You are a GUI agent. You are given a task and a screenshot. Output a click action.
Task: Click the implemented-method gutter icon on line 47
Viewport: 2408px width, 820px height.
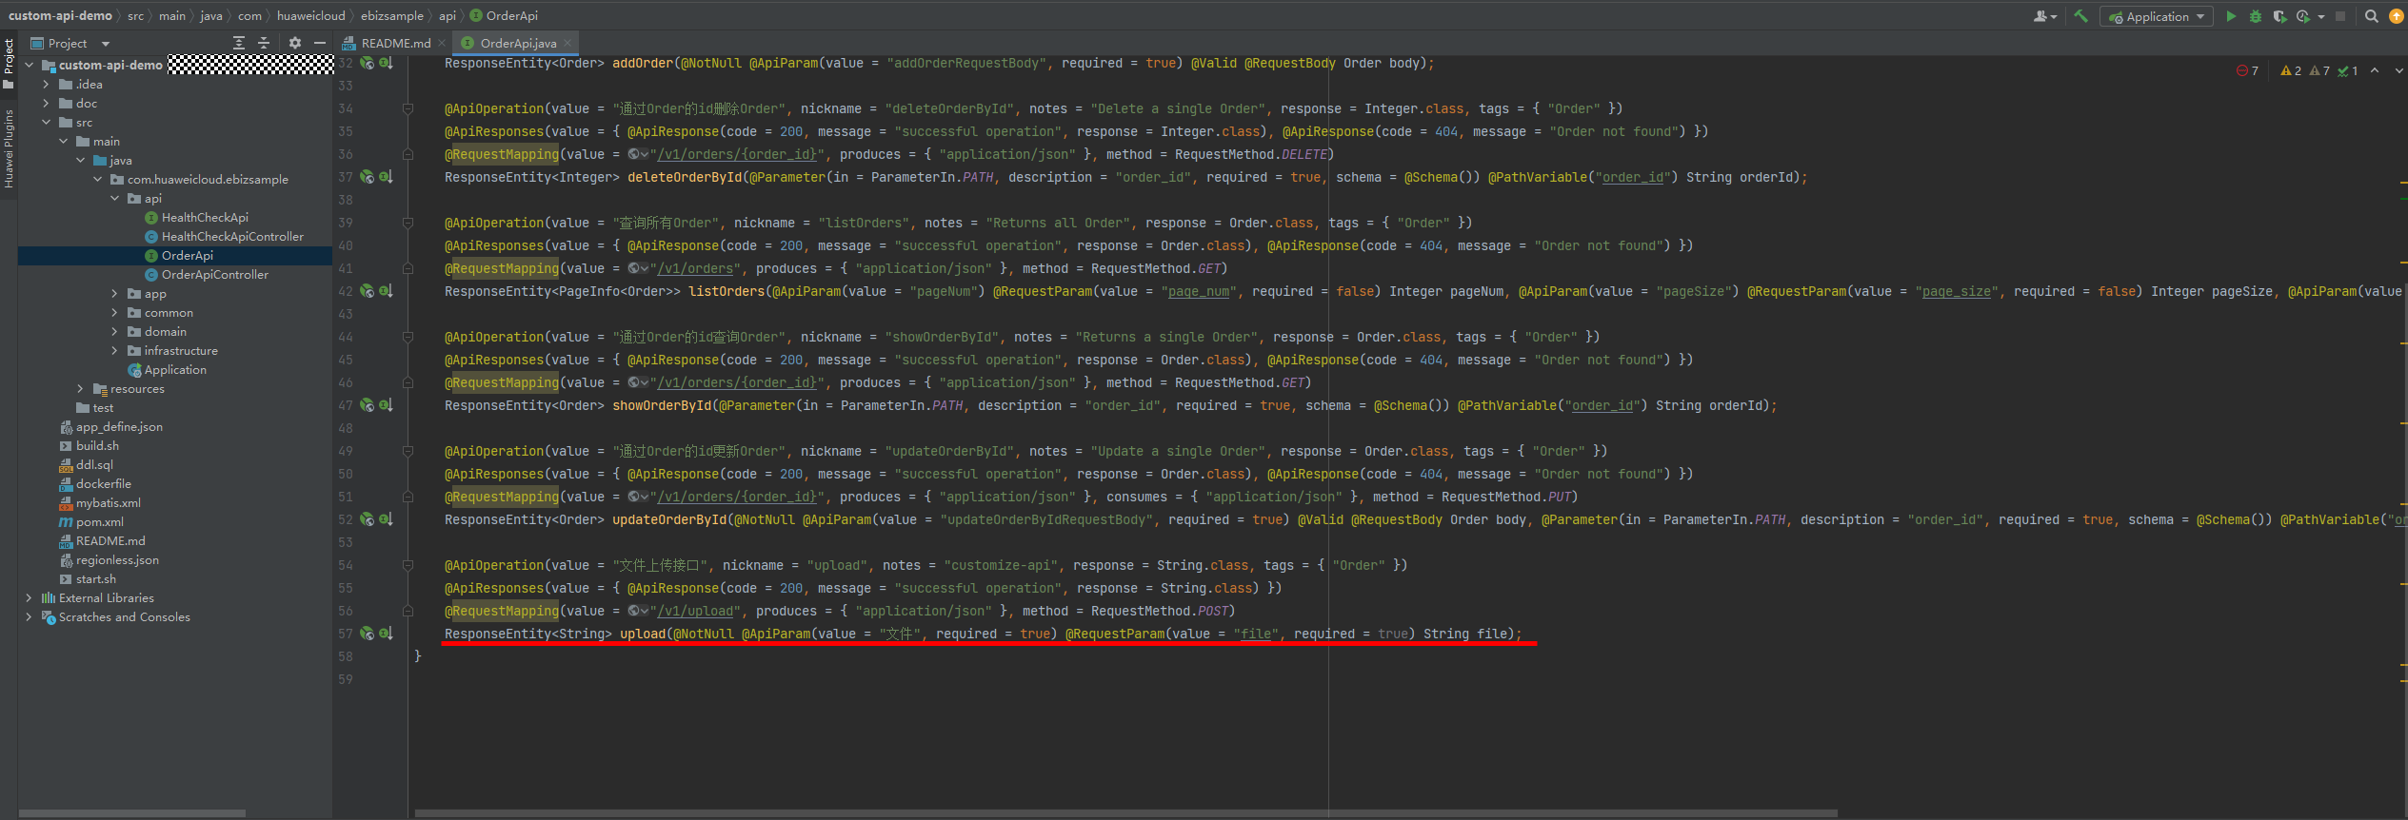pyautogui.click(x=386, y=405)
